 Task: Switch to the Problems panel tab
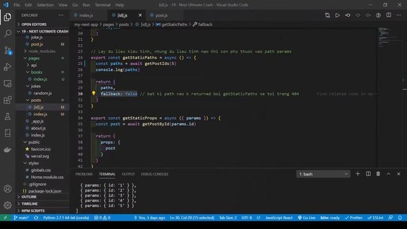84,174
